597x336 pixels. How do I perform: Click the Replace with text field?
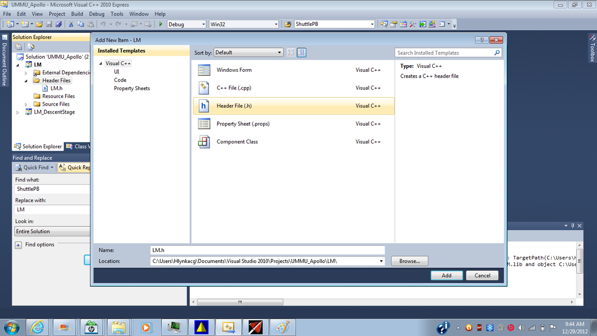(x=52, y=210)
